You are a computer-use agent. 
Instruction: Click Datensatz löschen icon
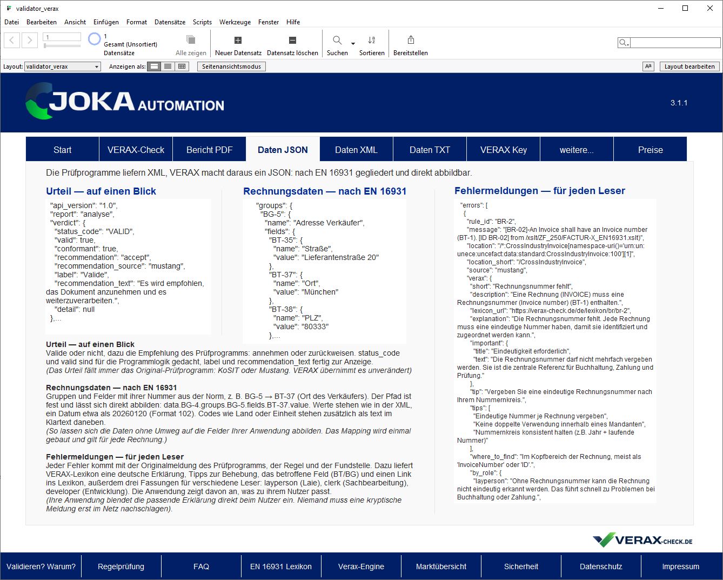(292, 40)
